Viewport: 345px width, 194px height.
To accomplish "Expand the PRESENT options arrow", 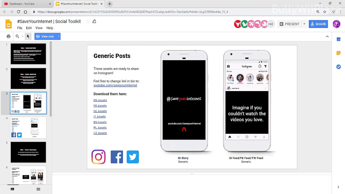I will (304, 24).
